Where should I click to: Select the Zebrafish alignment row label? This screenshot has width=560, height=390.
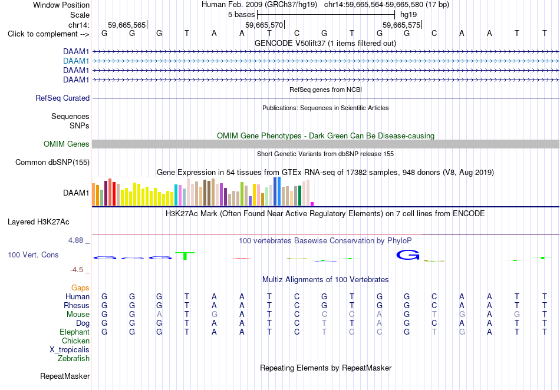point(74,359)
